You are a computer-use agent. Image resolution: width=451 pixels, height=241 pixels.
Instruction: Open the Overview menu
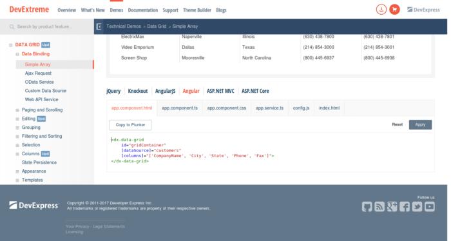[x=67, y=10]
